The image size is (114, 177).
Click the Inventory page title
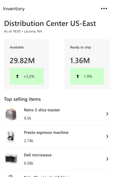(x=14, y=9)
